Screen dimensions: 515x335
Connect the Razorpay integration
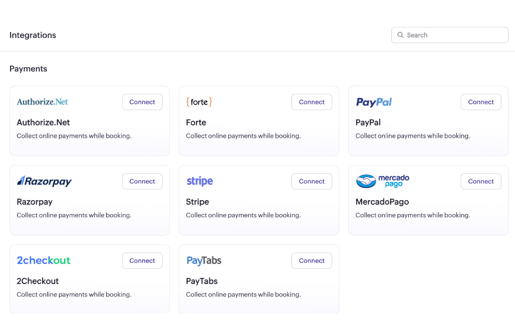click(x=142, y=181)
